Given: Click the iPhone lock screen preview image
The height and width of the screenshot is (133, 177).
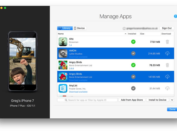Looking at the screenshot, I should (x=23, y=61).
